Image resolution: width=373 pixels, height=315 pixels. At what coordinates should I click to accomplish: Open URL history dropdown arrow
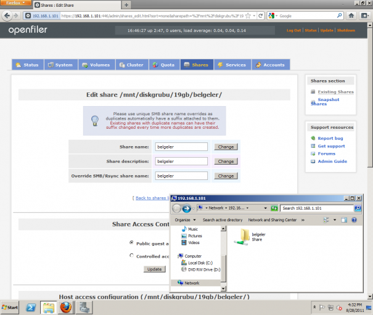[254, 15]
